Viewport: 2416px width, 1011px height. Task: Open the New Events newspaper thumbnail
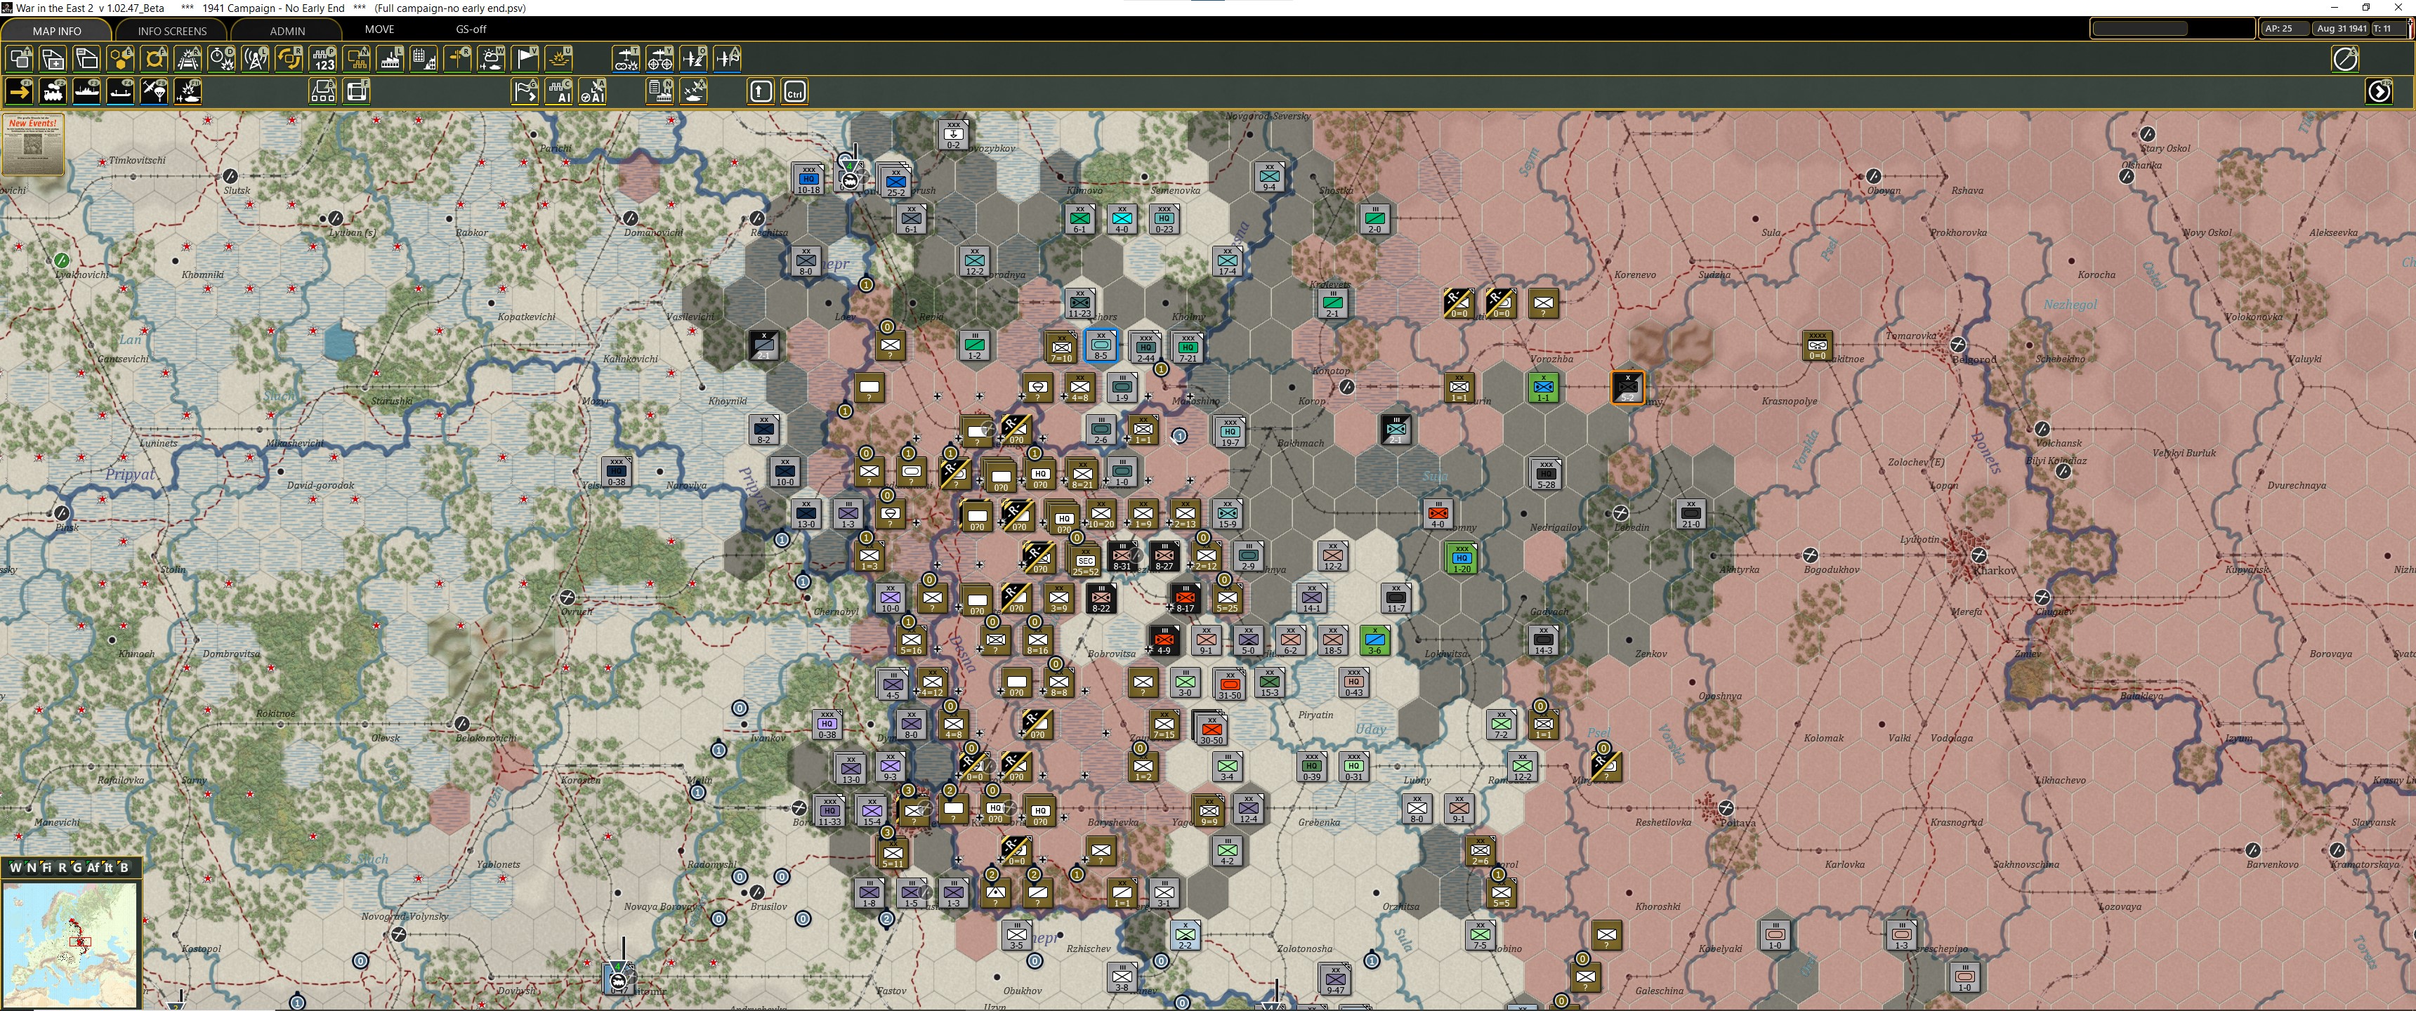coord(33,143)
